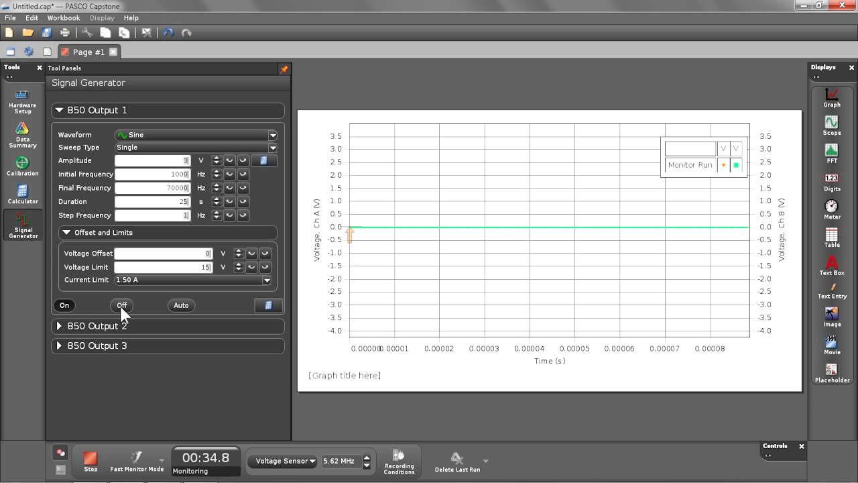This screenshot has width=858, height=483.
Task: Click the New file toolbar icon
Action: pyautogui.click(x=9, y=32)
